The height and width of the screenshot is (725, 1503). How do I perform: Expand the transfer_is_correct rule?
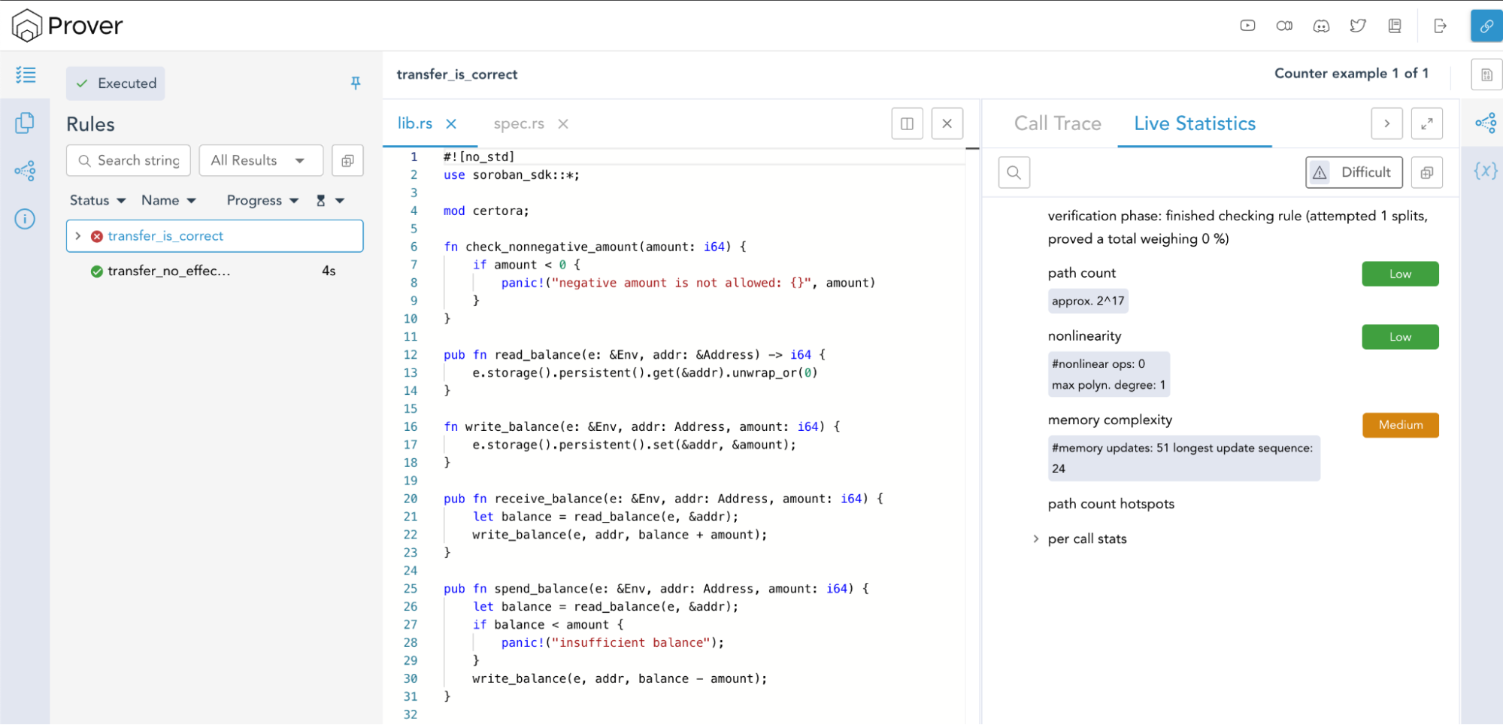(78, 235)
